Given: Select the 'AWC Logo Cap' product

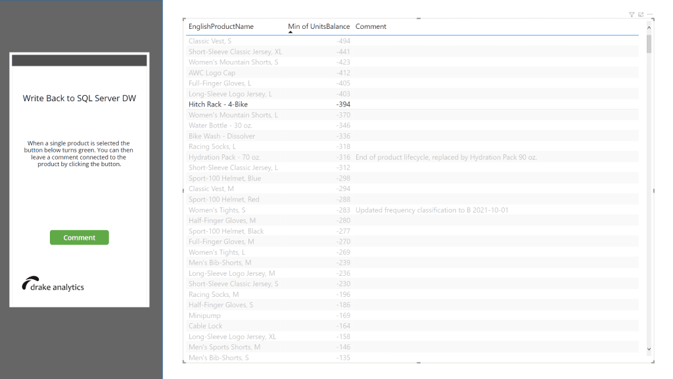Looking at the screenshot, I should [212, 73].
